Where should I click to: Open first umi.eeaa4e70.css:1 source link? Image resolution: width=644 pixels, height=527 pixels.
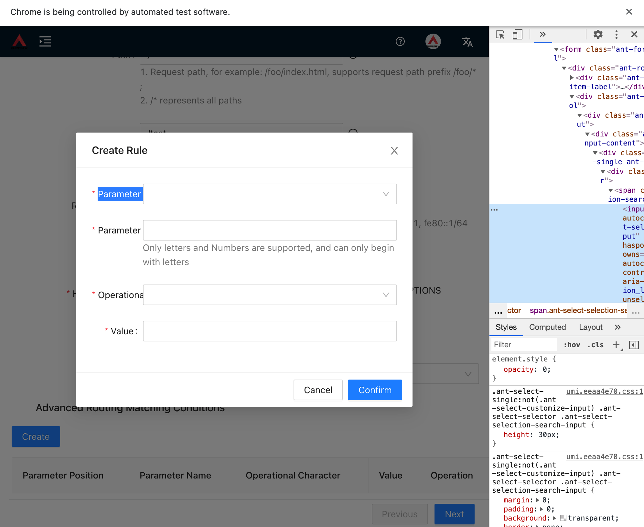click(x=604, y=391)
